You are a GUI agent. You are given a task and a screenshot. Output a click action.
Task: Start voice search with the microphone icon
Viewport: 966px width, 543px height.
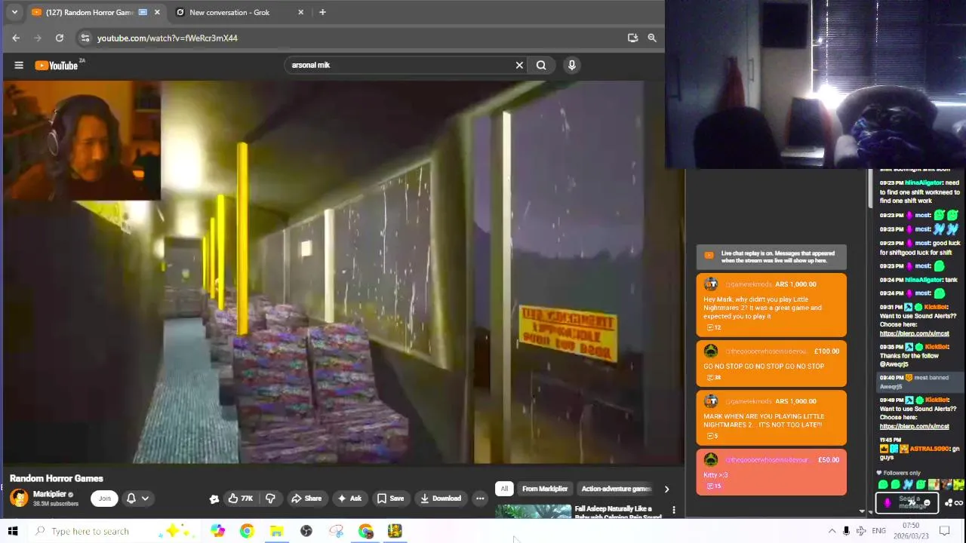571,65
